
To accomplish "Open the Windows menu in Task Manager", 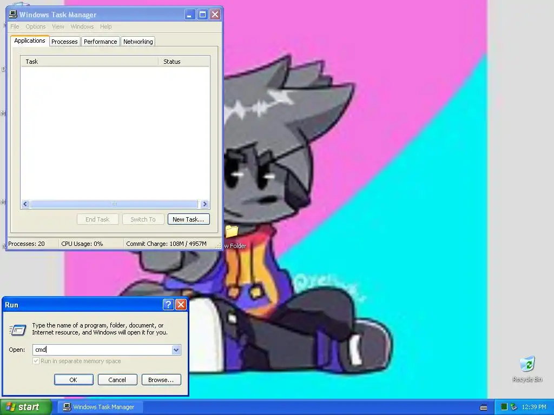I will 82,26.
